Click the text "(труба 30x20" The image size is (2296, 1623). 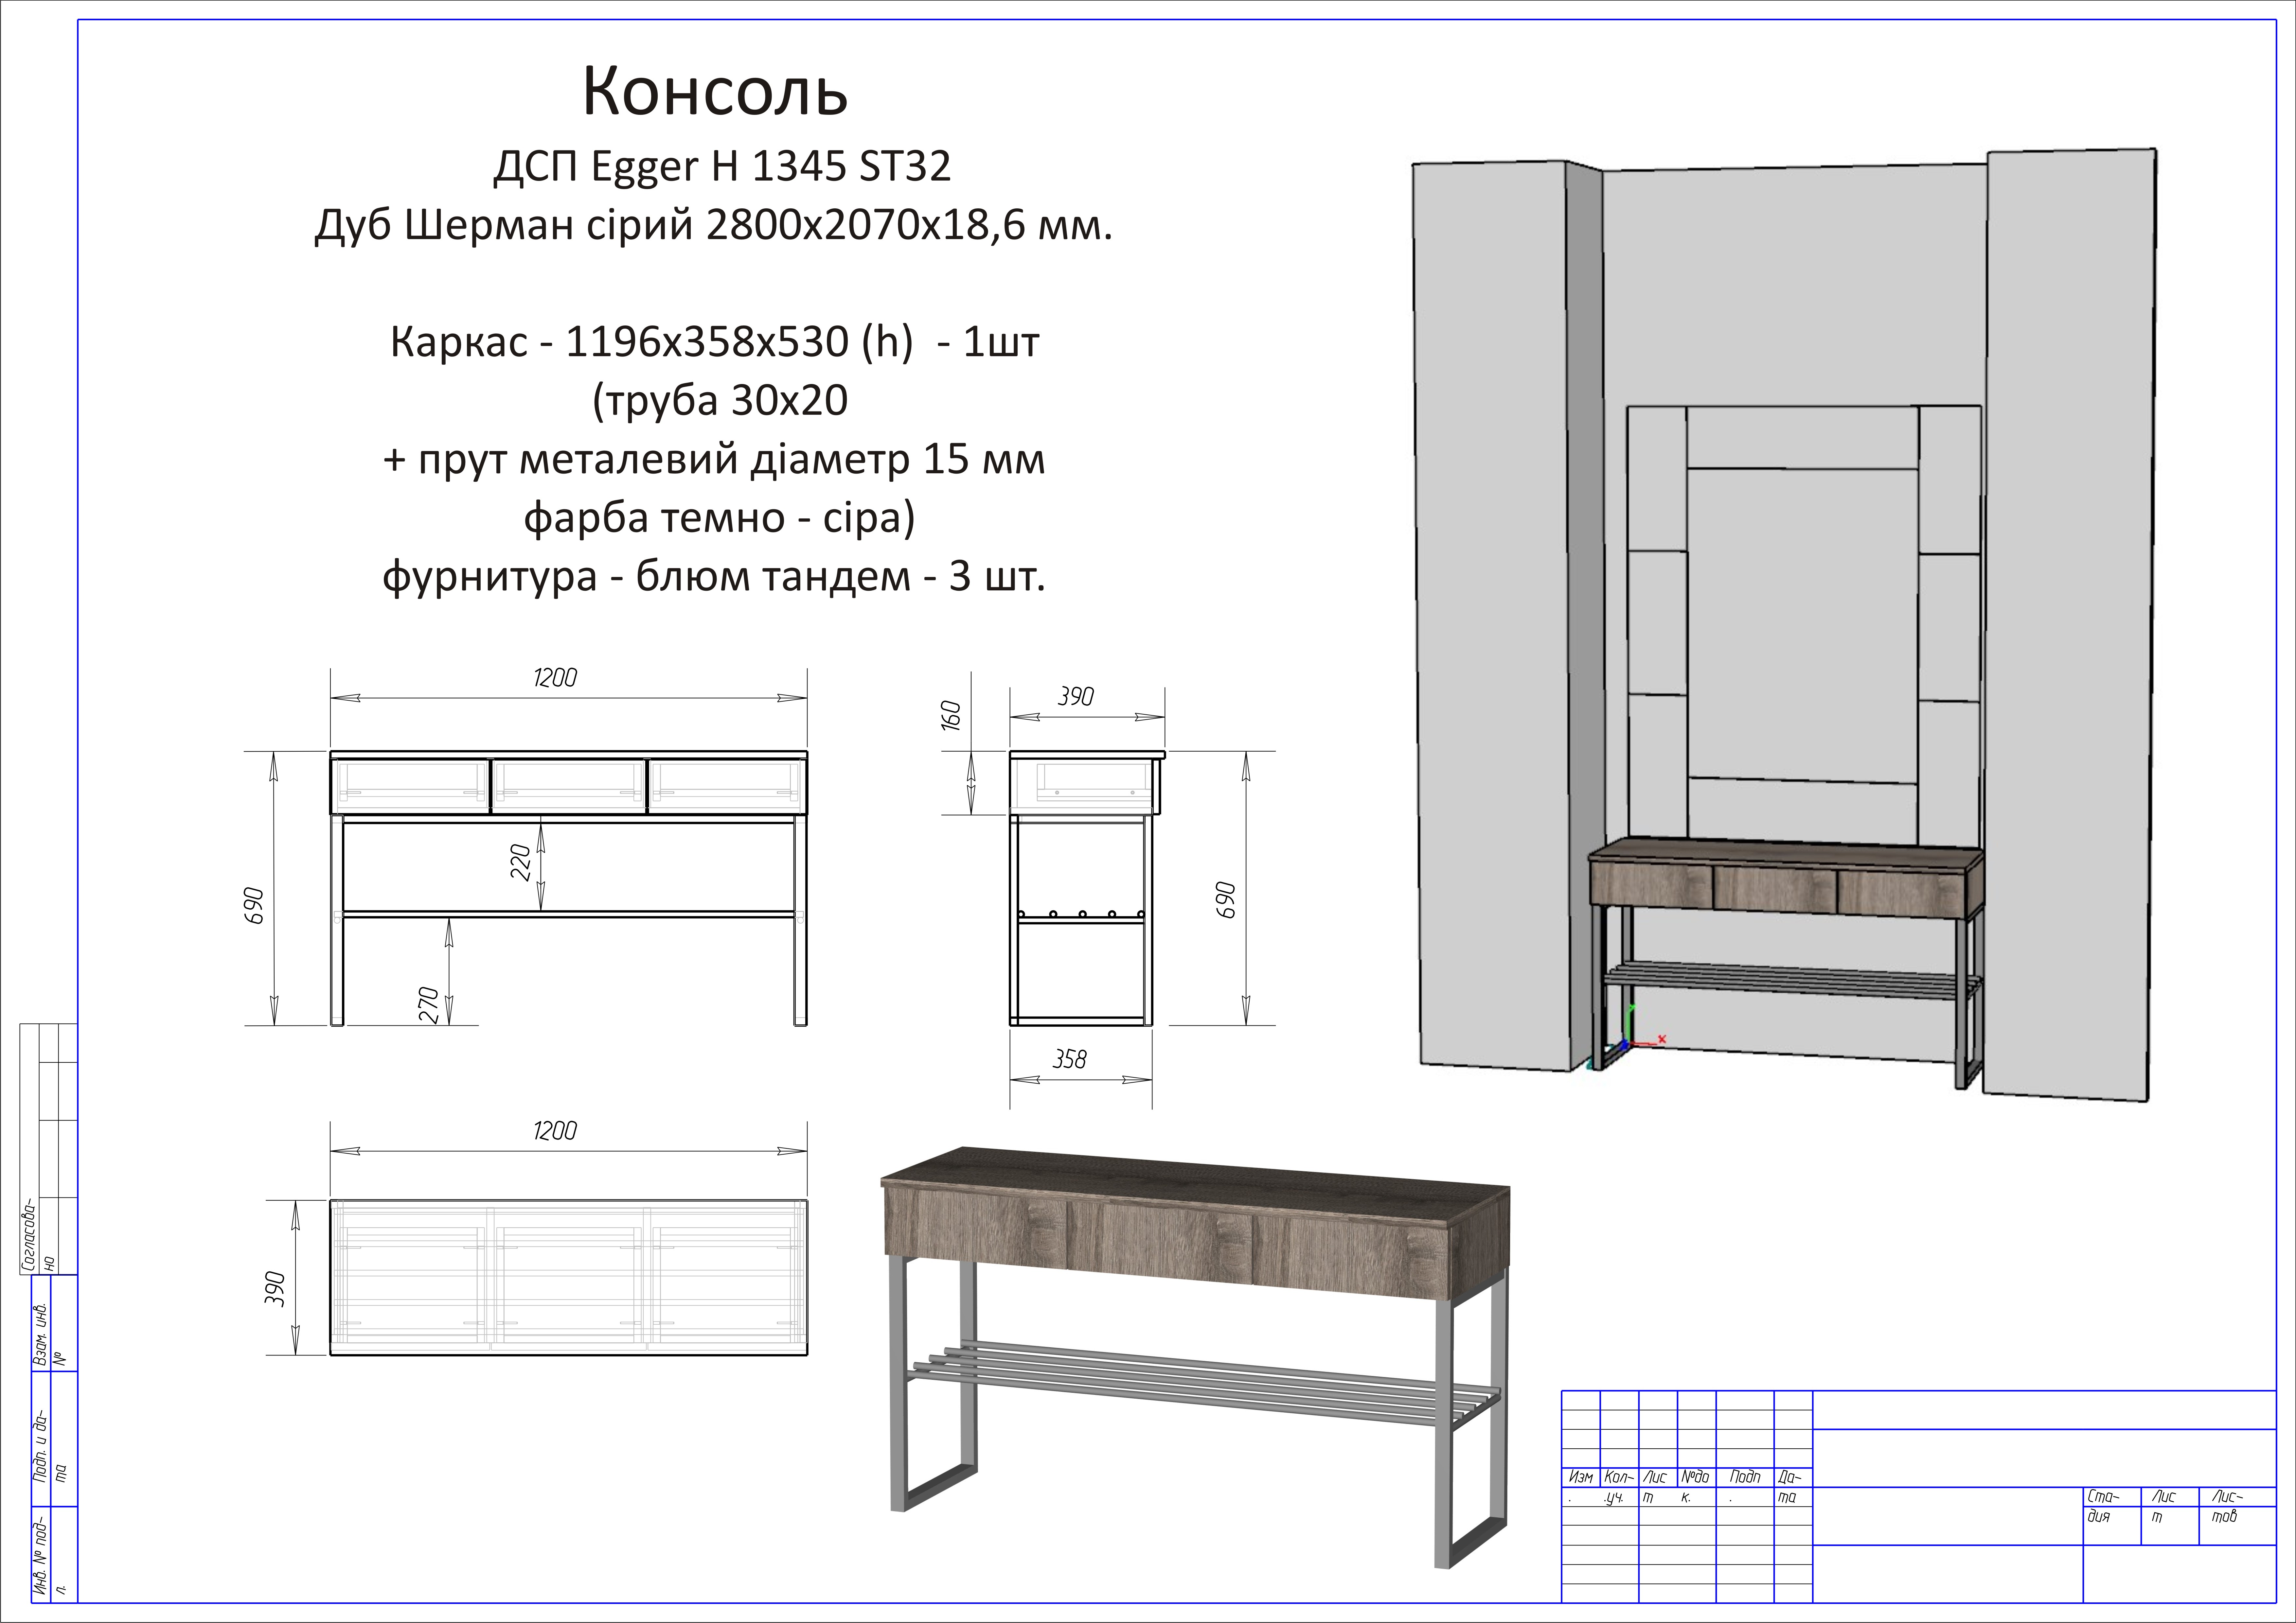(720, 401)
